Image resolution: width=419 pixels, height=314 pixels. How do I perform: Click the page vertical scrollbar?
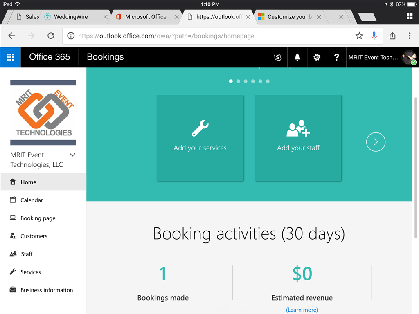tap(416, 167)
